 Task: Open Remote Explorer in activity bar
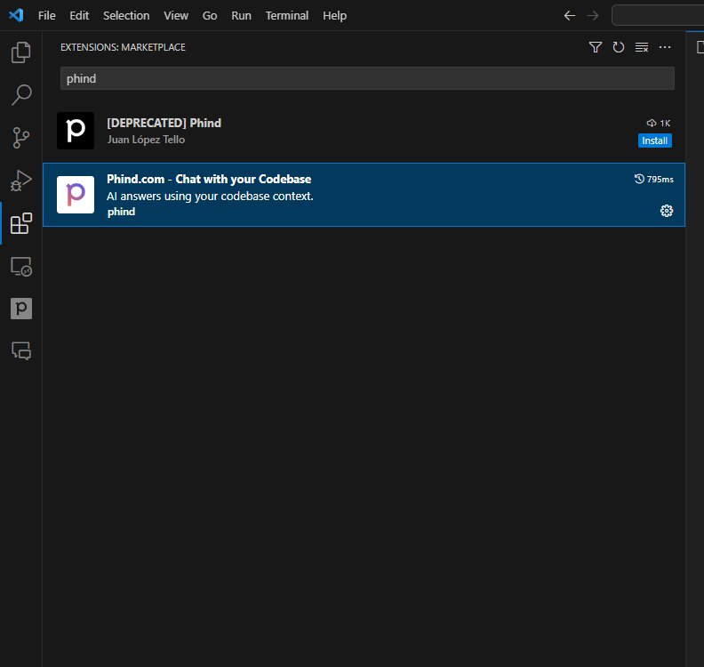tap(20, 266)
